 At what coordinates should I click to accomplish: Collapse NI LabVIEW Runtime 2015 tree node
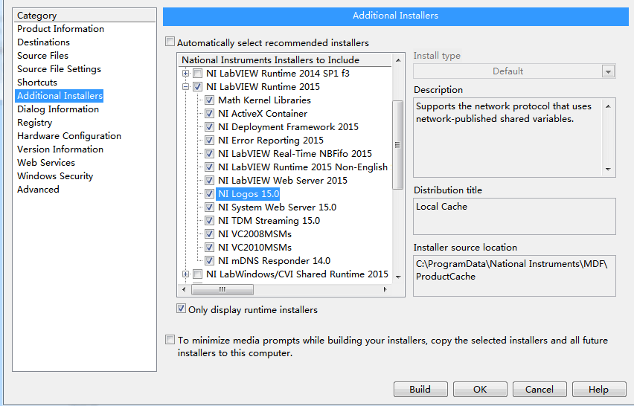click(x=185, y=86)
